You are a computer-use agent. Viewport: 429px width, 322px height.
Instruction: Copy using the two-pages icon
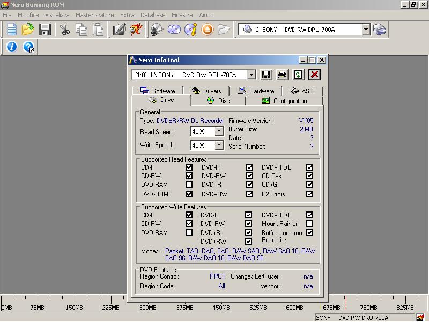pyautogui.click(x=82, y=30)
